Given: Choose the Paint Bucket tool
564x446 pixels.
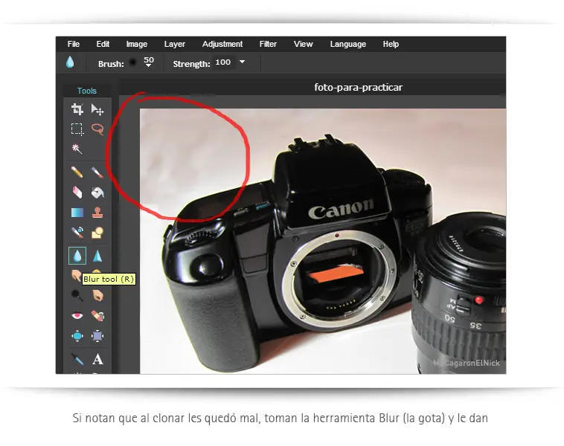Looking at the screenshot, I should coord(97,193).
